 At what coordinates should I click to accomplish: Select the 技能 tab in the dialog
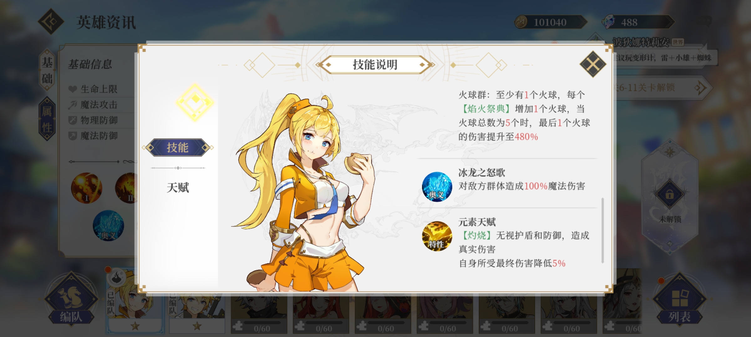click(x=177, y=148)
